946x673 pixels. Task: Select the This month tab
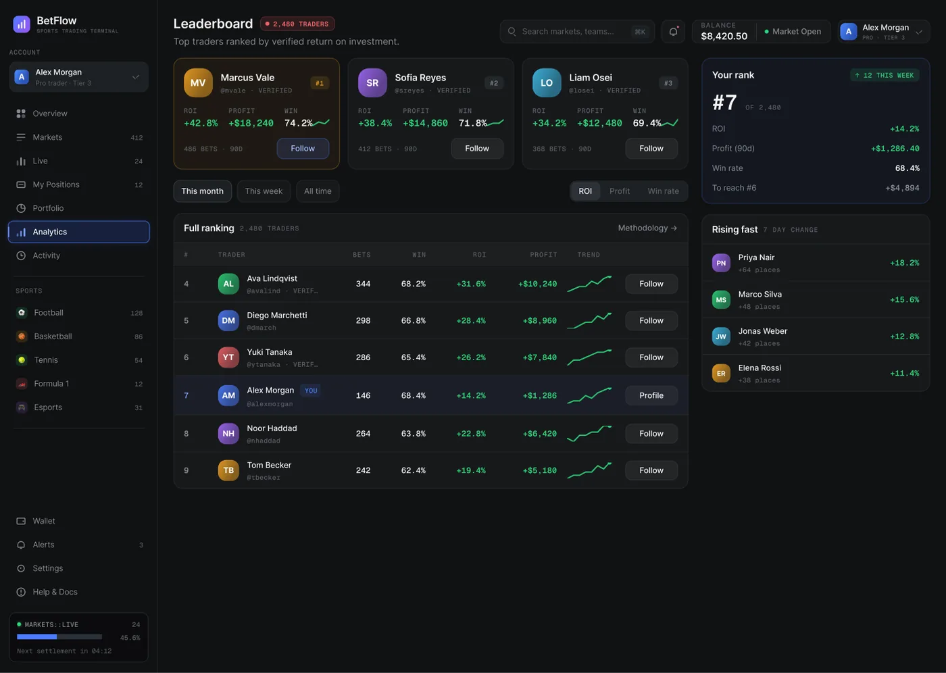tap(203, 191)
